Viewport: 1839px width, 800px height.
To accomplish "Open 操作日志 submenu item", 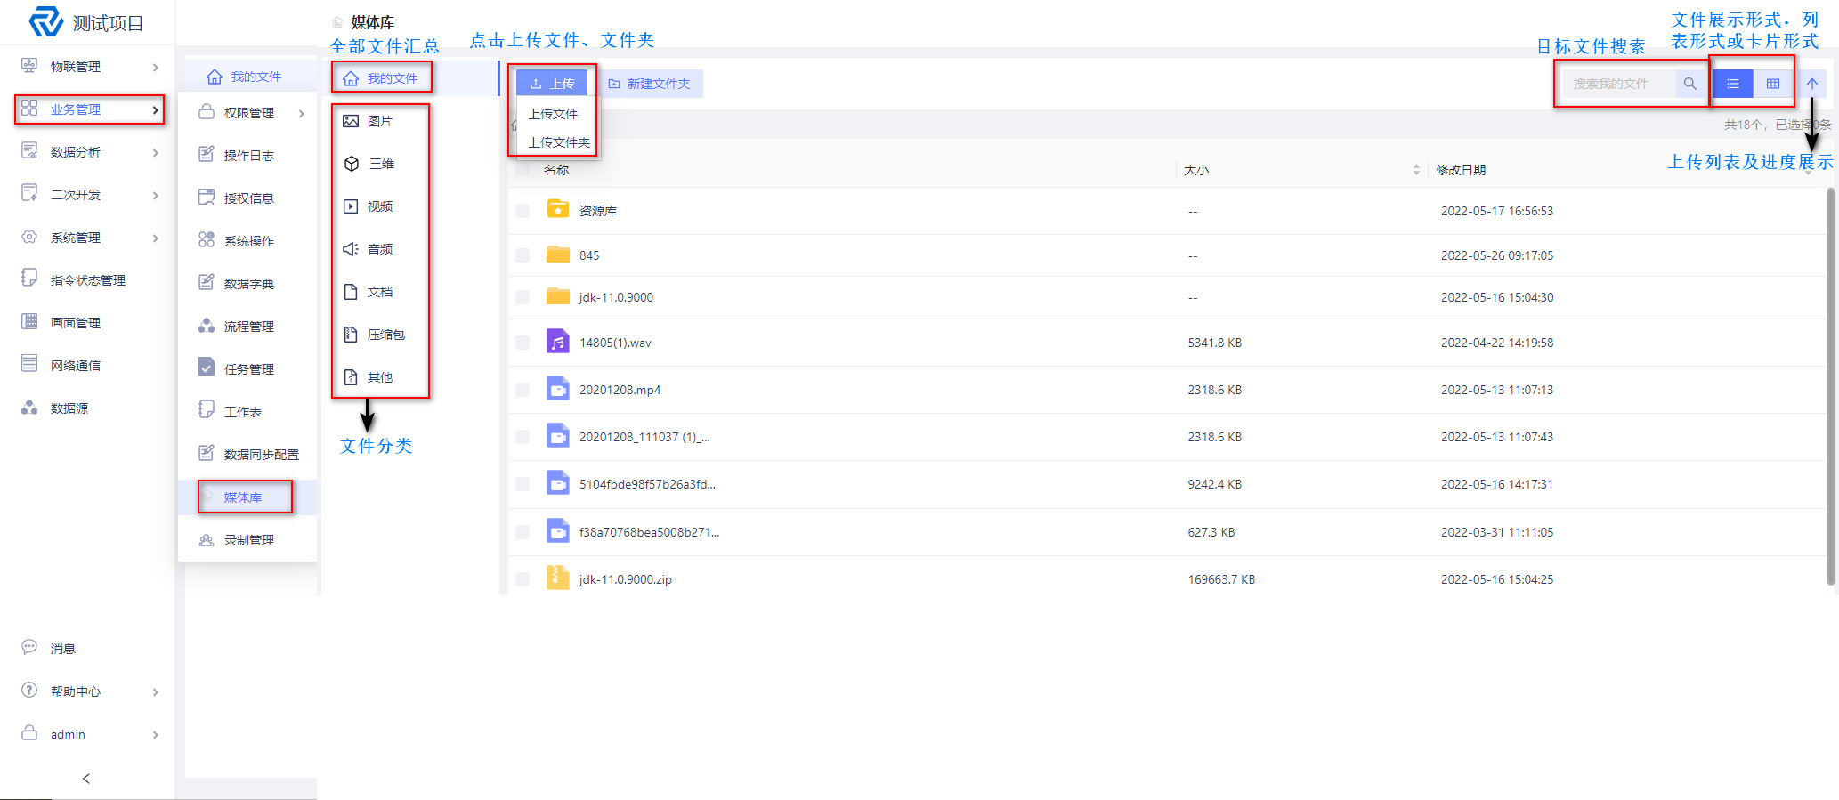I will [249, 156].
